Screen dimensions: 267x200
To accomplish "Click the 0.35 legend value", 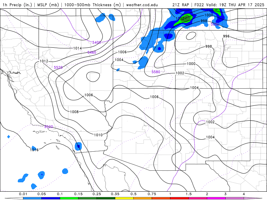I will 115,194.
